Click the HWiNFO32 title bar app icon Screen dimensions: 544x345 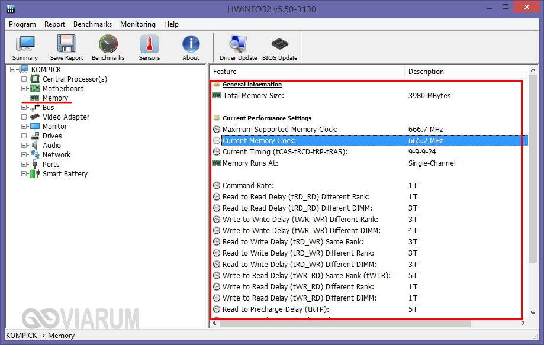click(x=10, y=8)
